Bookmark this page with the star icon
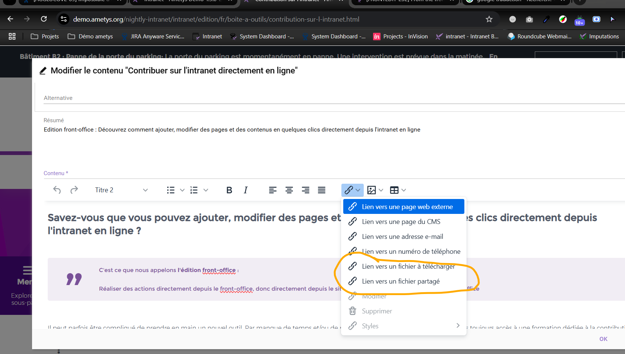 tap(489, 19)
